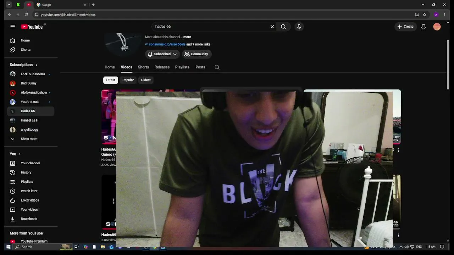Clear the search box text with the X
The height and width of the screenshot is (255, 454).
point(272,27)
